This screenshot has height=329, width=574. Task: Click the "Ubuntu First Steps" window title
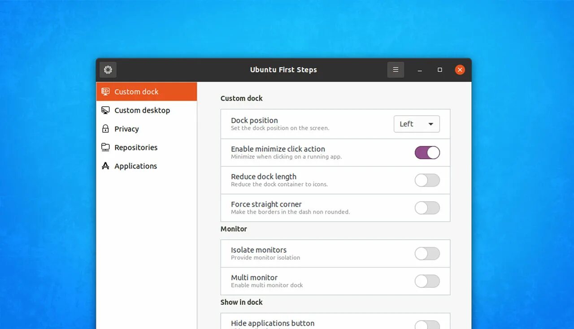(283, 70)
